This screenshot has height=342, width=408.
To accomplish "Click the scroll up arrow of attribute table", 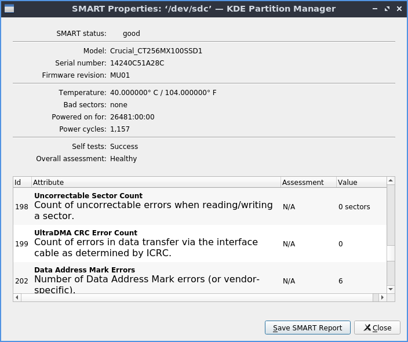I will click(391, 181).
